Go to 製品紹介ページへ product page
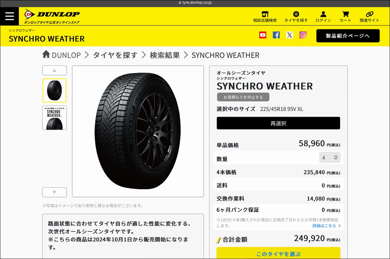The height and width of the screenshot is (259, 390). point(348,36)
